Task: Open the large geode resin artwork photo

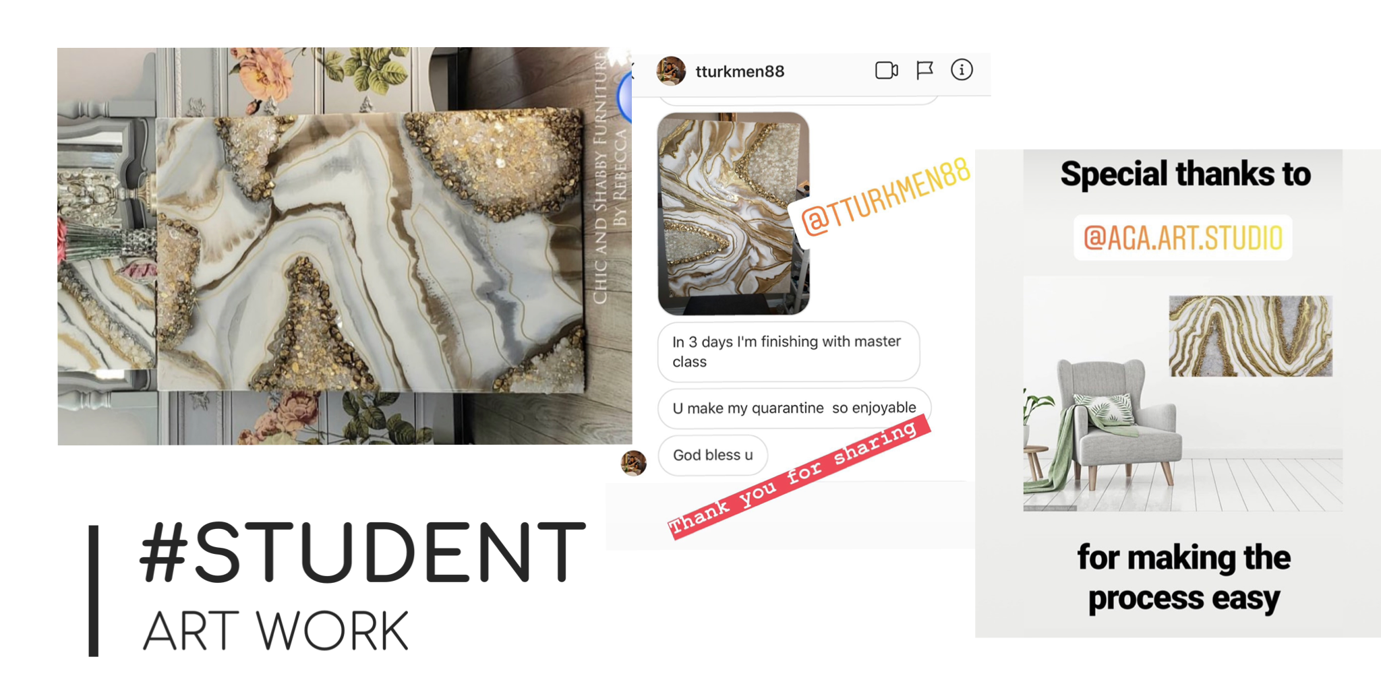Action: coord(344,246)
